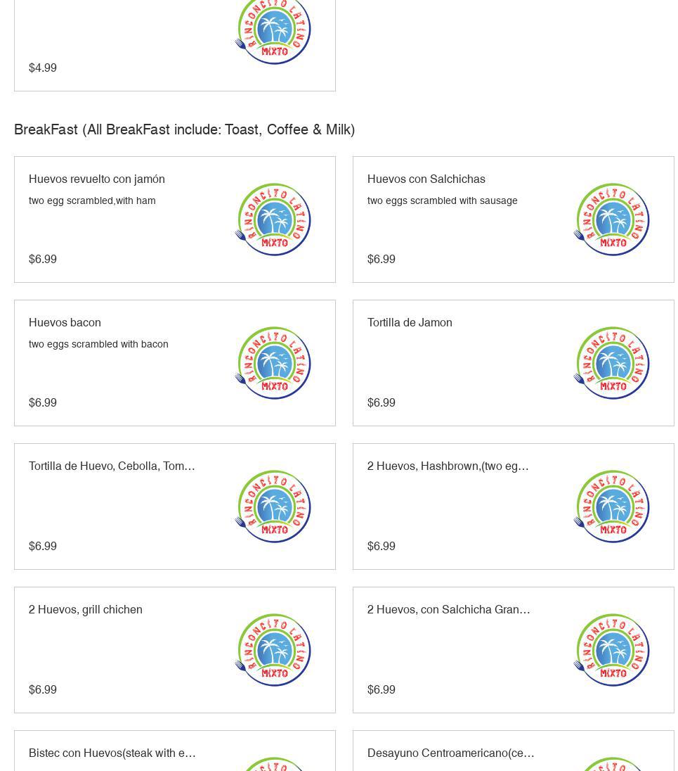Viewport: 678px width, 771px height.
Task: Click logo on 2 Huevos con Salchicha card
Action: coord(611,650)
